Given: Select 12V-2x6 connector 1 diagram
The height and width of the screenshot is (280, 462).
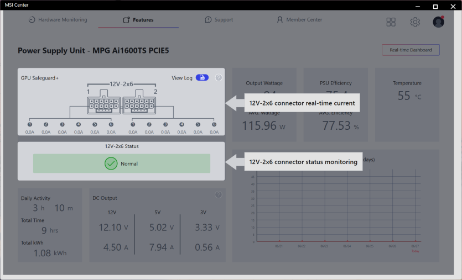Looking at the screenshot, I should click(103, 102).
